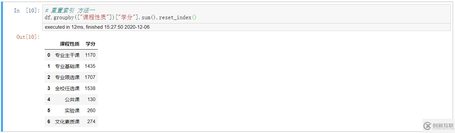Click row index 6 in table
The image size is (455, 133).
point(49,122)
